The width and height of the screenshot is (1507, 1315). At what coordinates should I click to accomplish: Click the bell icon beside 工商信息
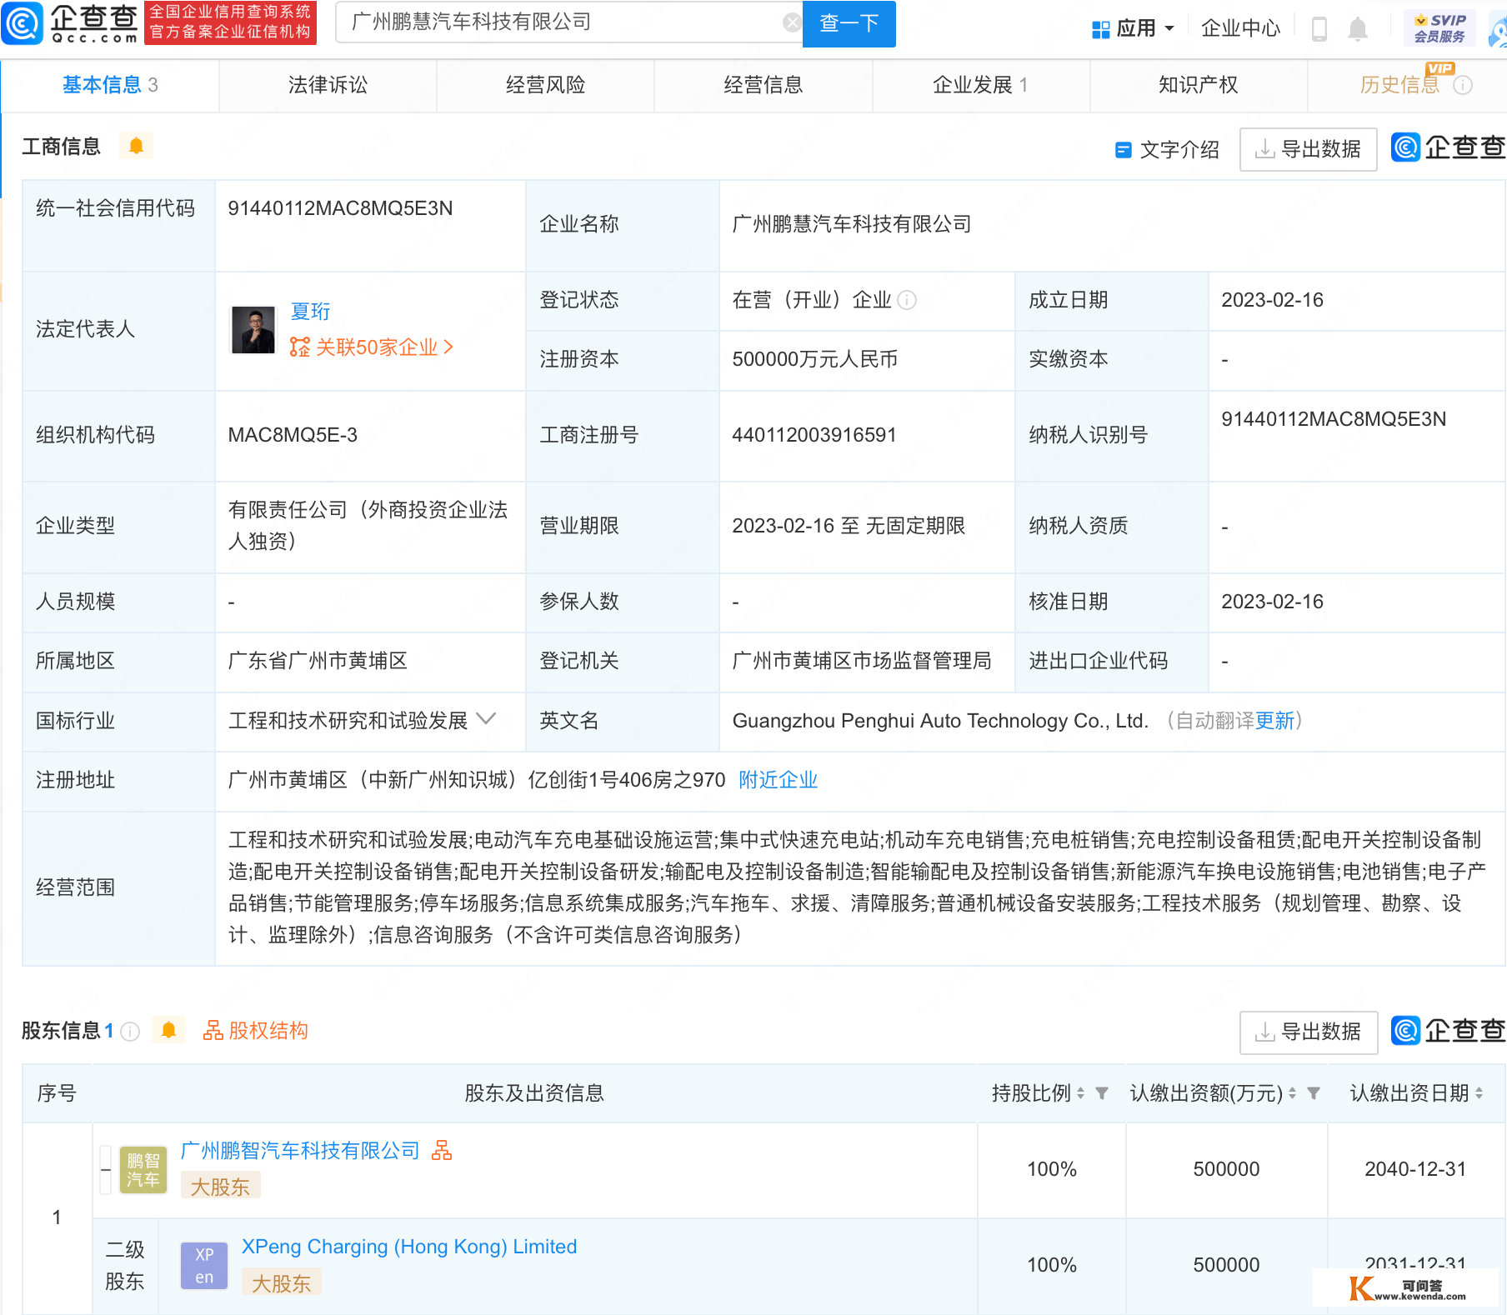click(x=136, y=146)
